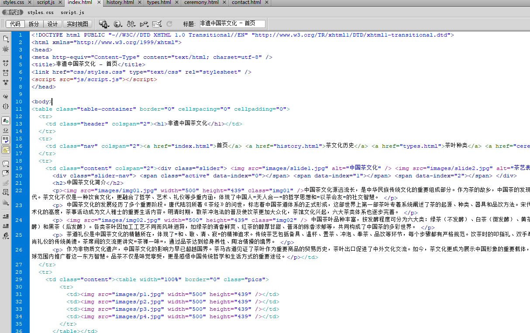This screenshot has height=333, width=530.
Task: Close the styles.css tab
Action: (x=29, y=3)
